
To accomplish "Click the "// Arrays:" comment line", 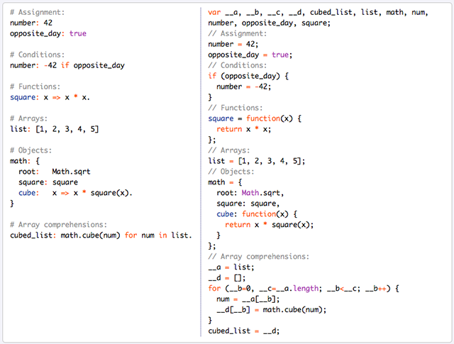I will coord(229,150).
